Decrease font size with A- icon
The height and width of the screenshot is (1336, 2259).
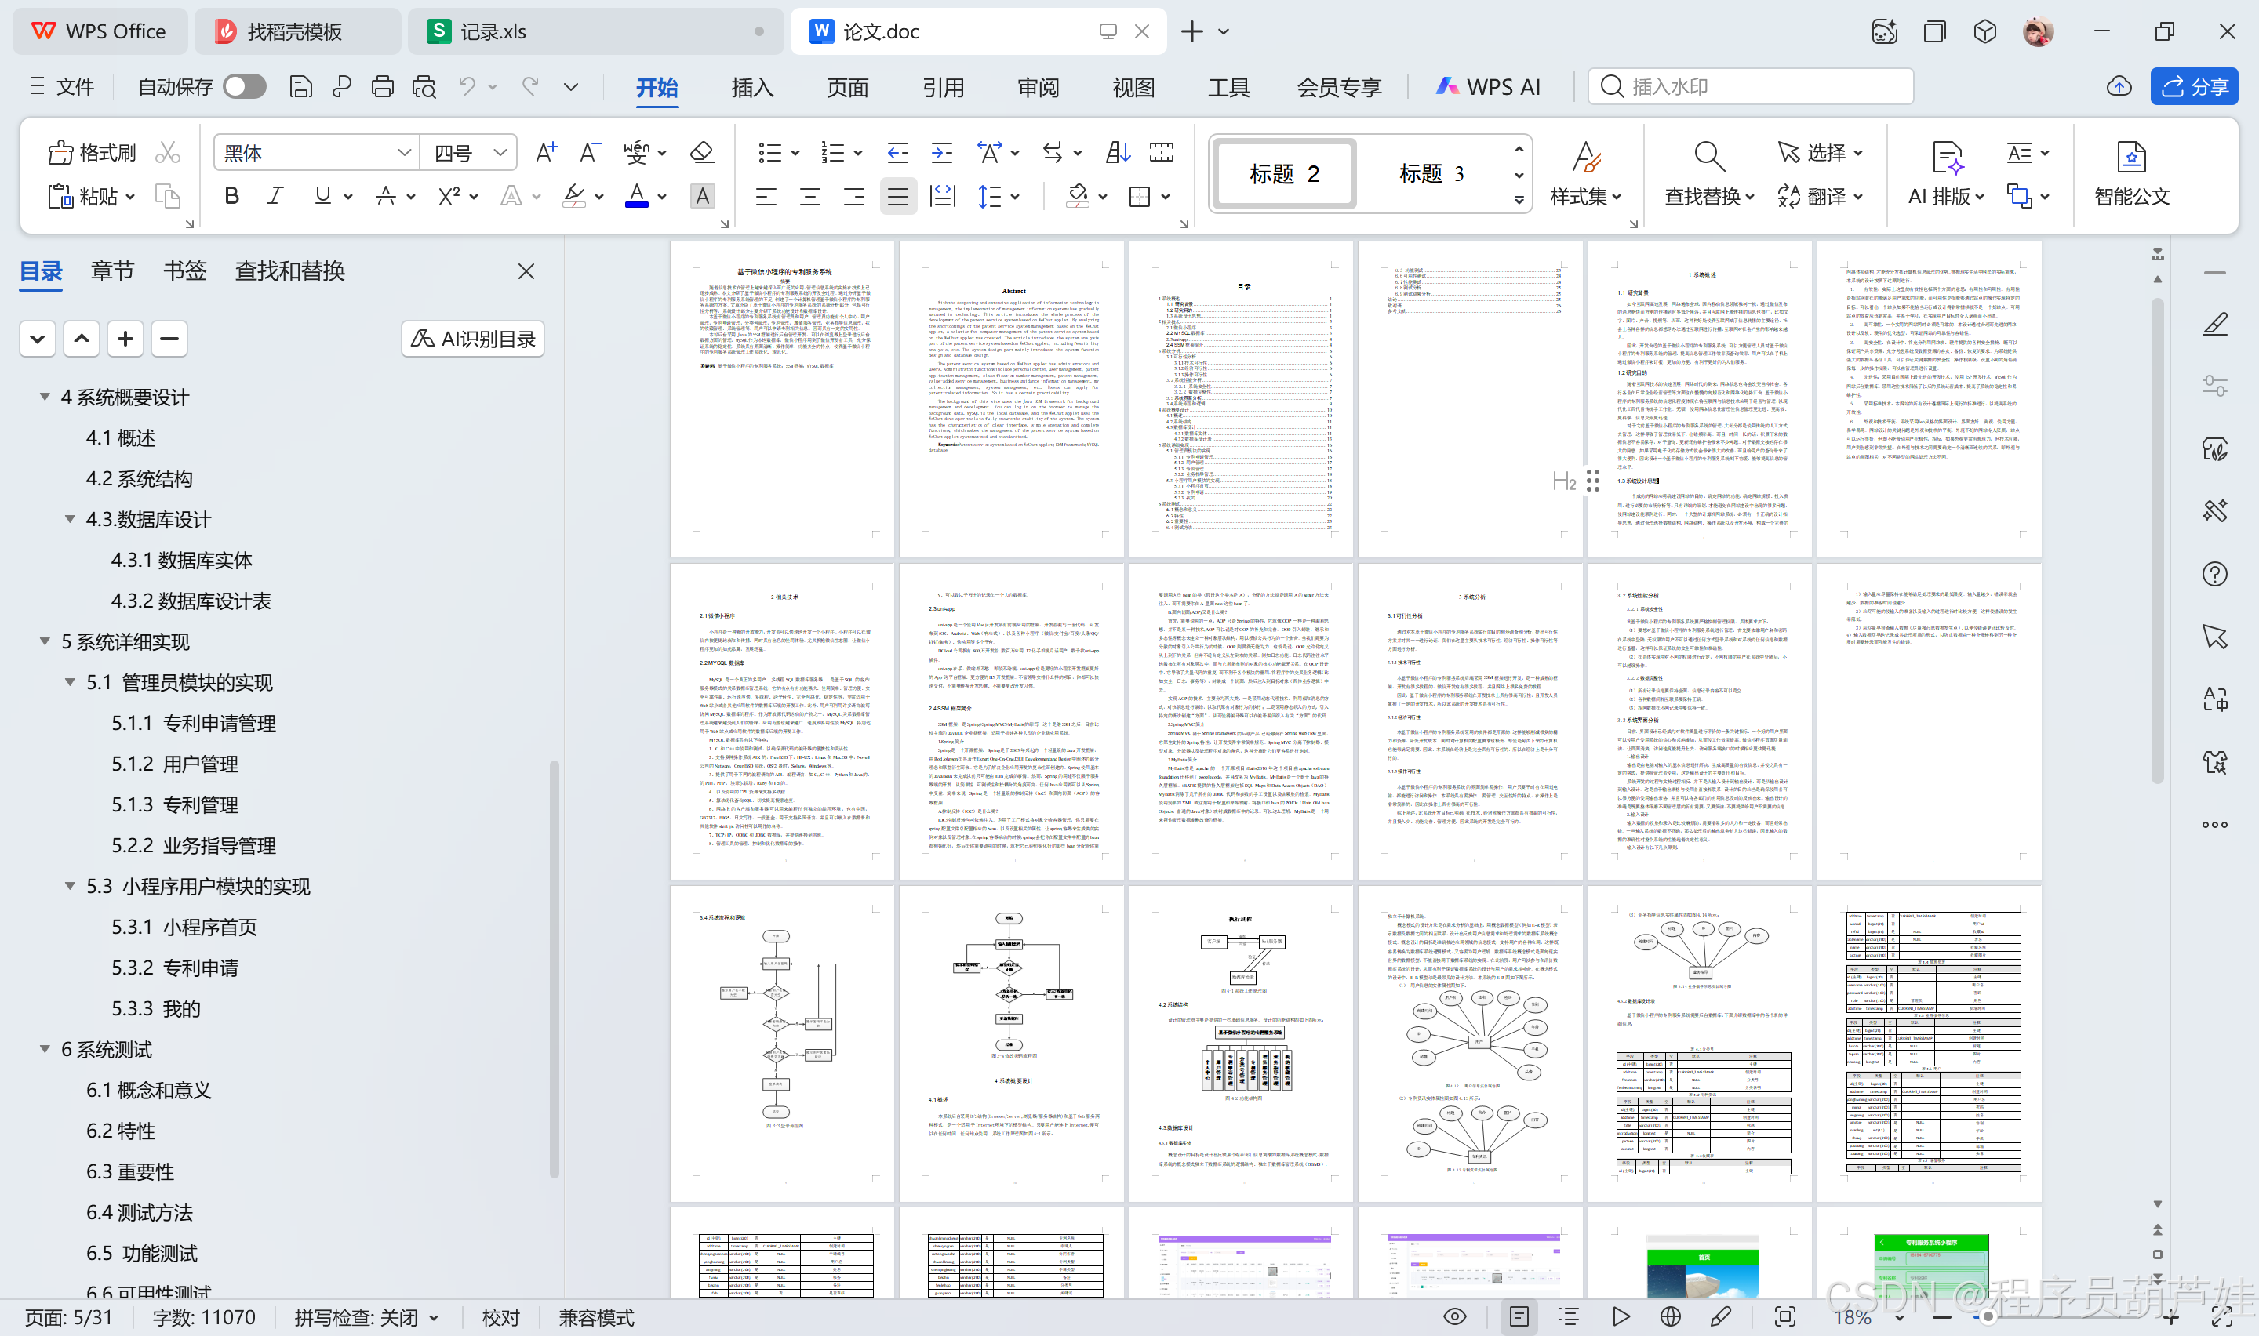click(x=591, y=152)
